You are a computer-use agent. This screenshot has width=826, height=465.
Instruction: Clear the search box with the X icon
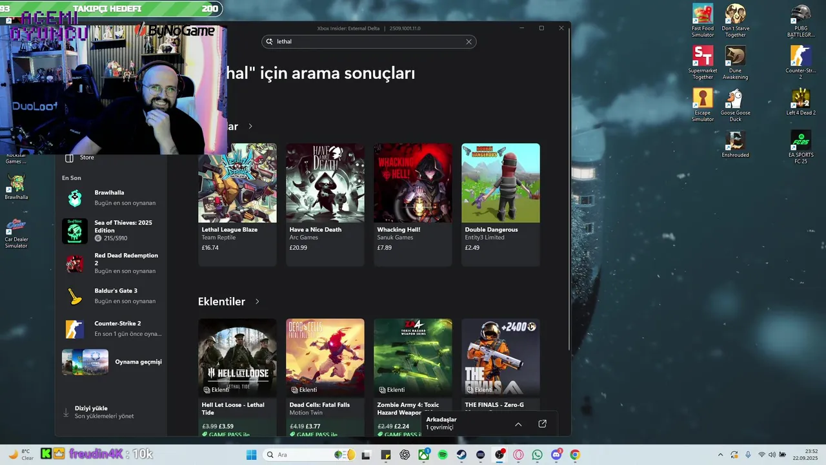468,41
